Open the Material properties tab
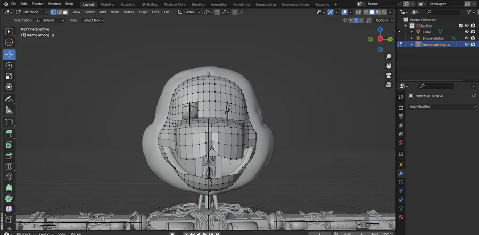 [x=401, y=217]
